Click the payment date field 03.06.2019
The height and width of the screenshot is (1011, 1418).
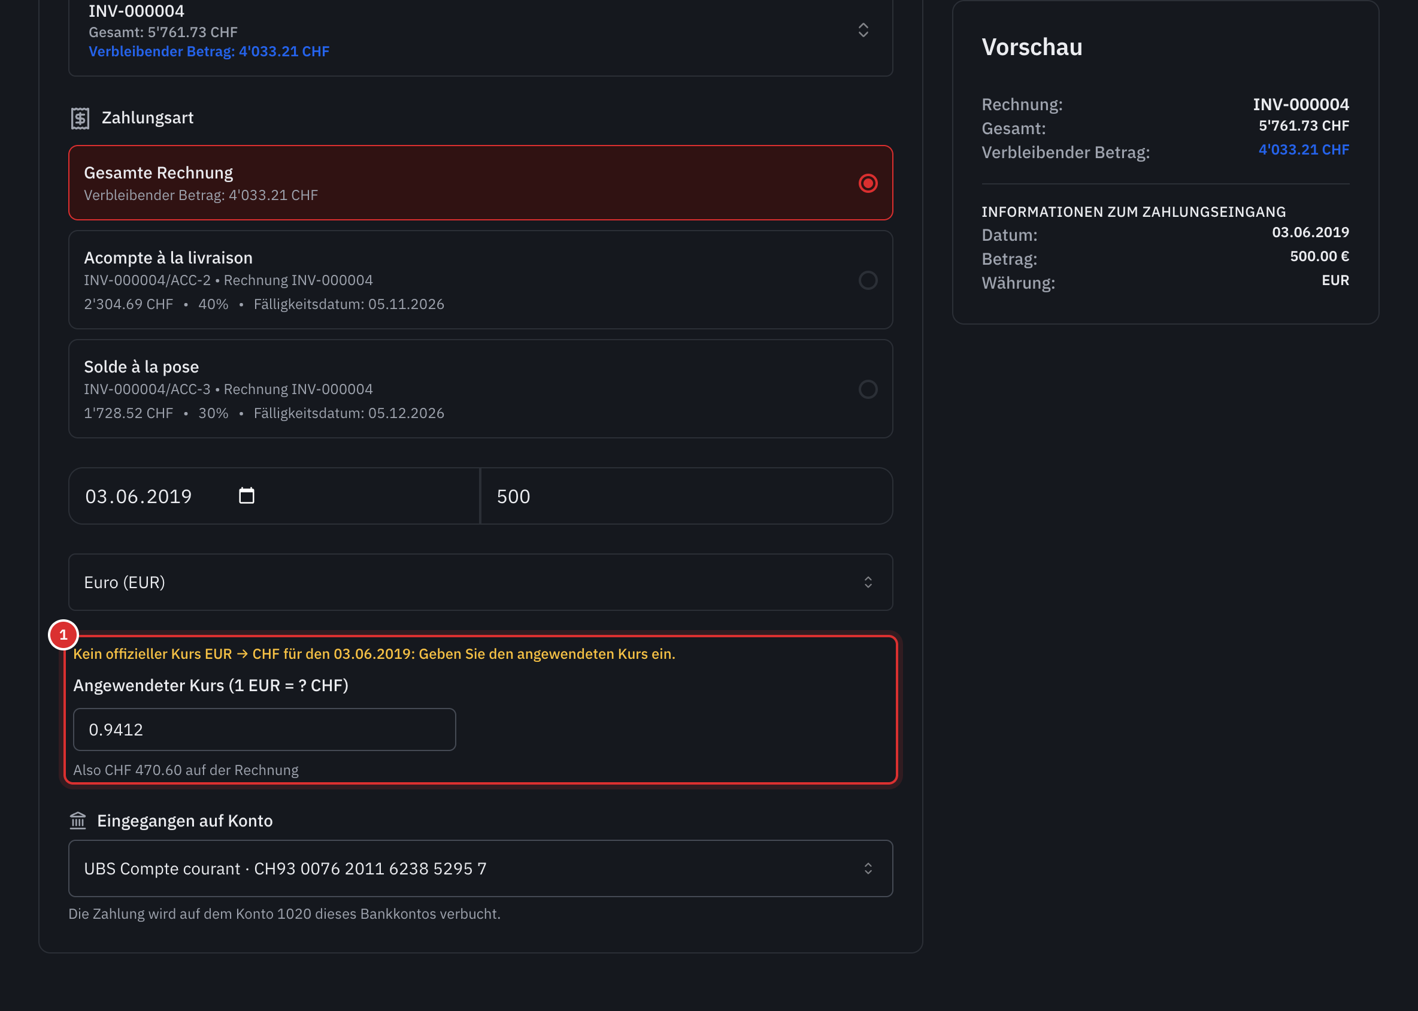click(x=274, y=496)
